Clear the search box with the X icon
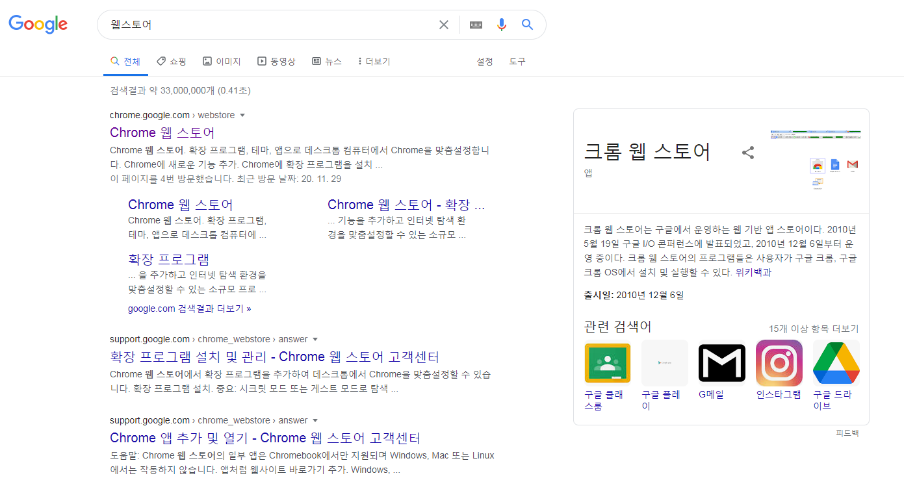Screen dimensions: 904x478 (444, 25)
